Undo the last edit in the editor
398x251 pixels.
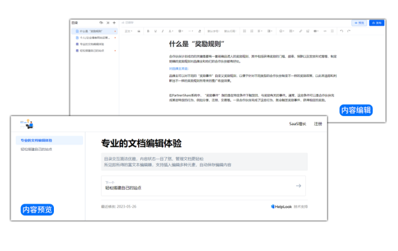click(x=341, y=31)
